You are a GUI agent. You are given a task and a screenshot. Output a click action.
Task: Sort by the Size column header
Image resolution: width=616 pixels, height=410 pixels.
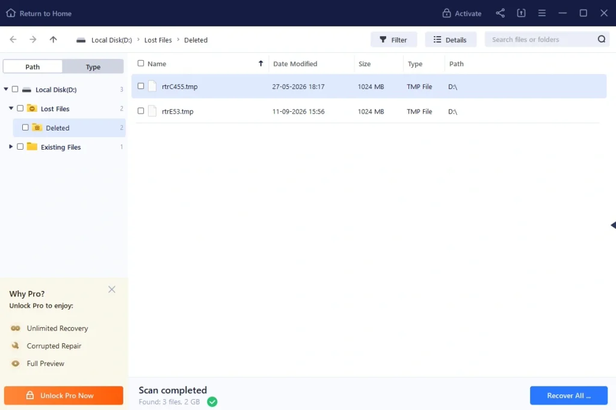[364, 64]
